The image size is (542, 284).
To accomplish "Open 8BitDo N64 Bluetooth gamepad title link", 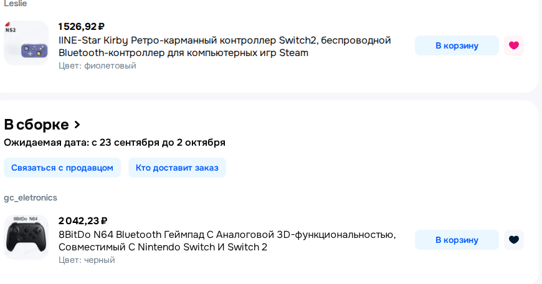I will coord(227,240).
